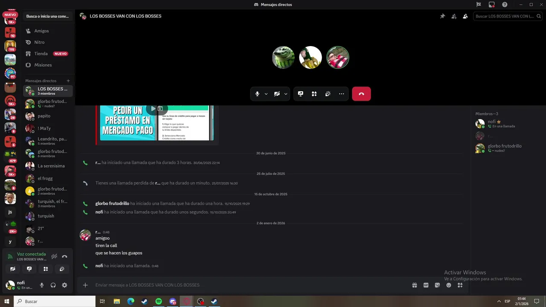546x307 pixels.
Task: Create new direct message plus icon
Action: [68, 81]
